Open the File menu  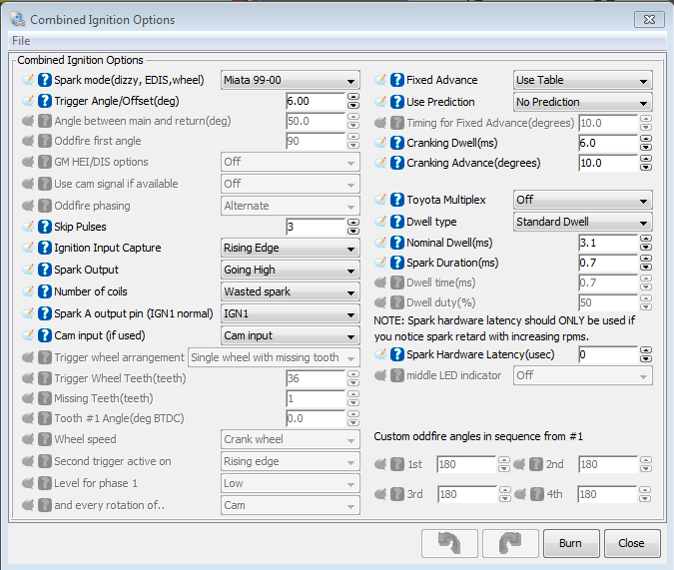point(21,40)
